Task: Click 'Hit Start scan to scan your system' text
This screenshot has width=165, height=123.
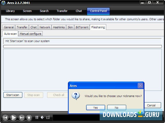Action: click(28, 41)
